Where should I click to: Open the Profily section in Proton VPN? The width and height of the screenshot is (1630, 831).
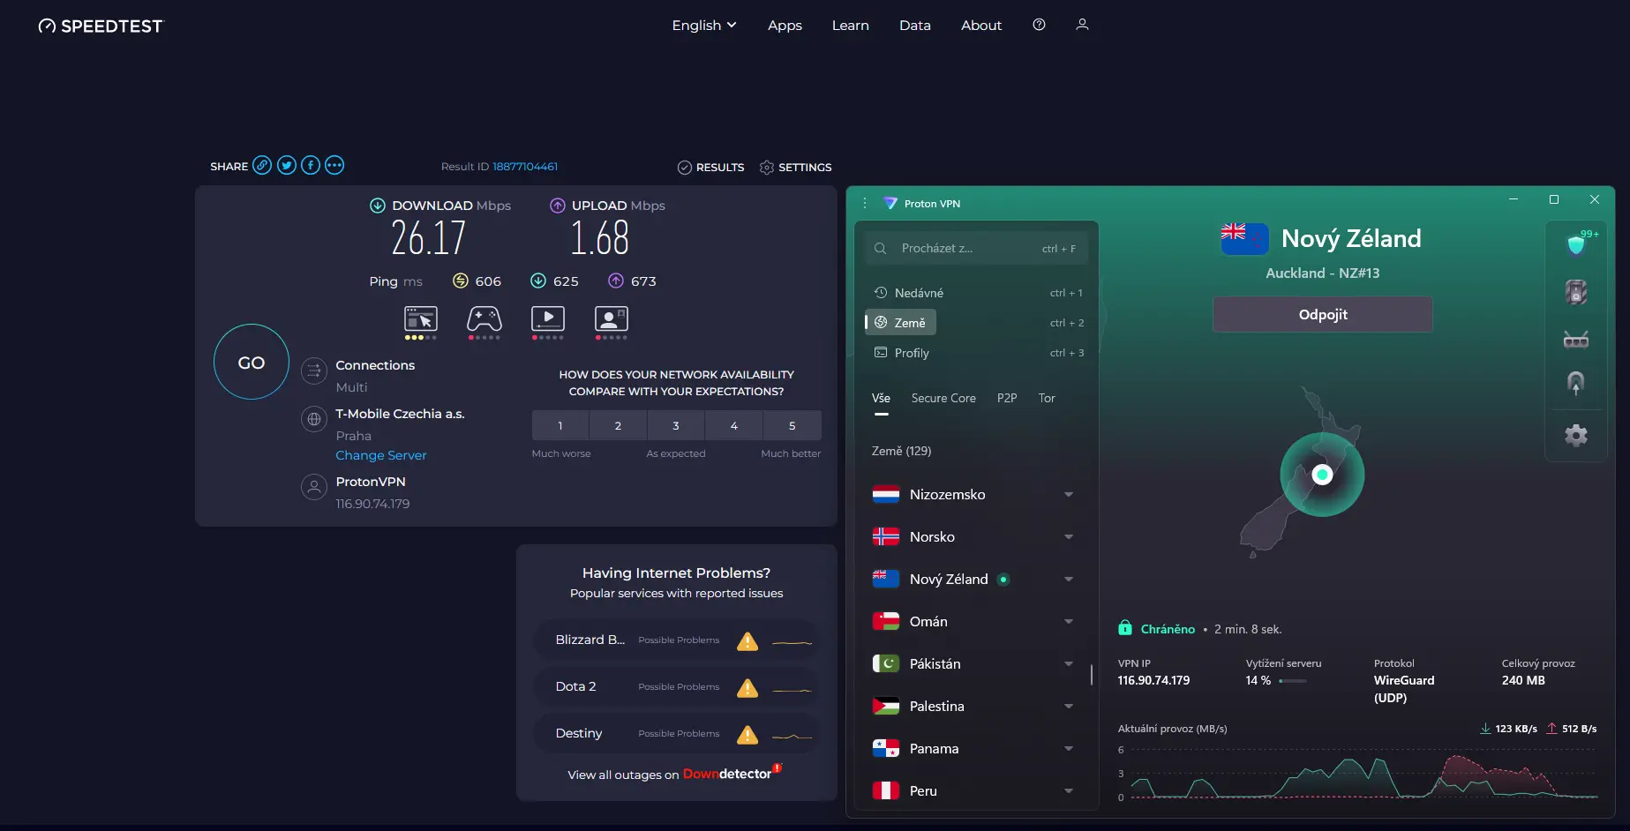click(912, 352)
